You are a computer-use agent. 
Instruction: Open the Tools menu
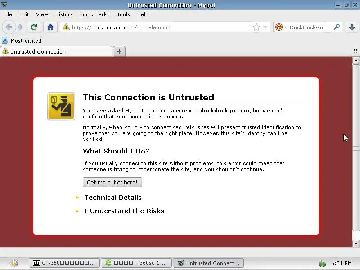[x=123, y=14]
